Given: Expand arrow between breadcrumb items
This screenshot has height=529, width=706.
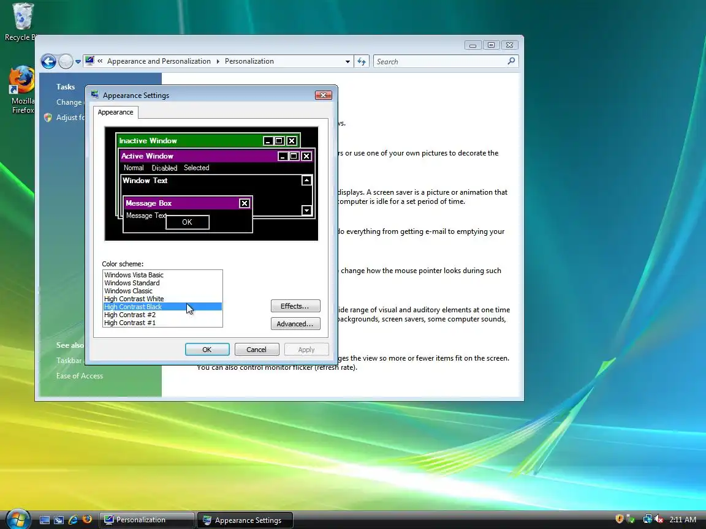Looking at the screenshot, I should (x=218, y=62).
